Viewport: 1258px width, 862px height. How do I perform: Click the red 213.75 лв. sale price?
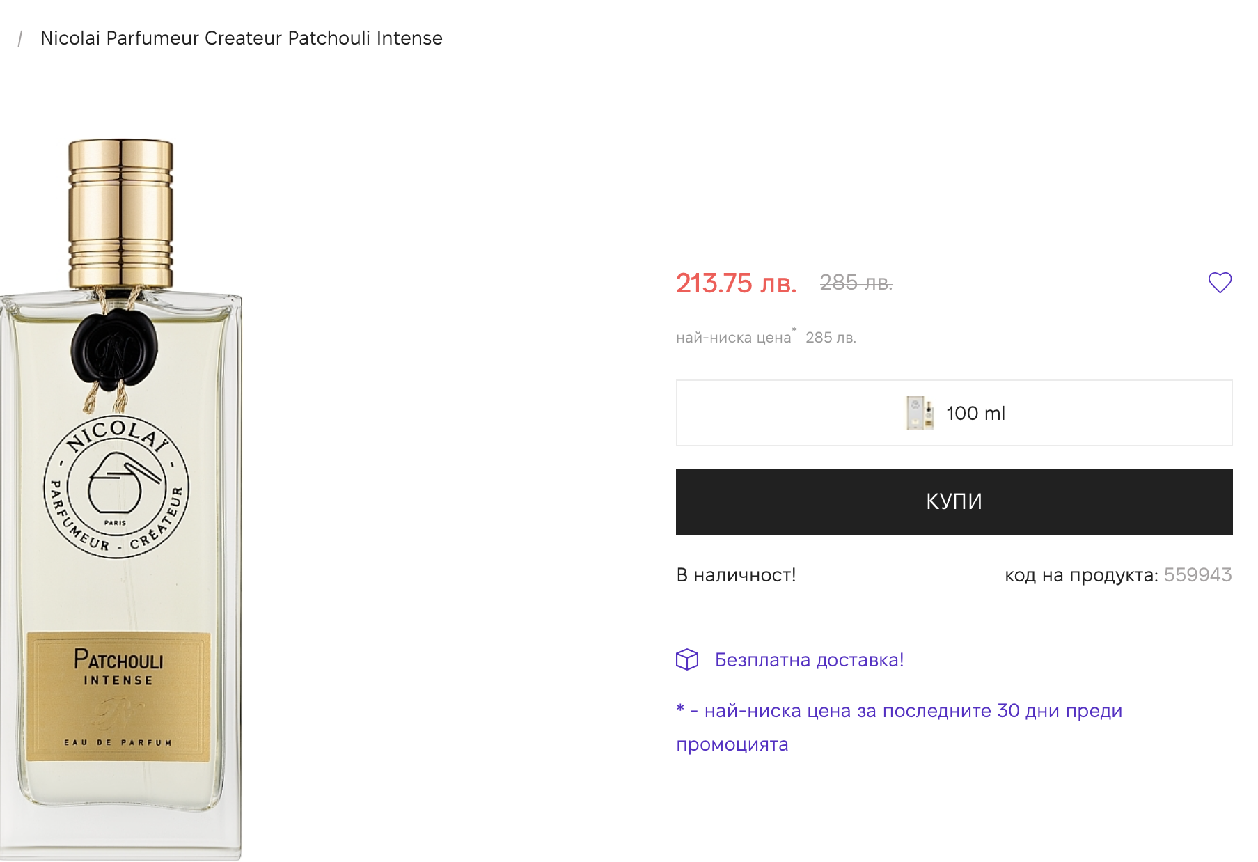[x=736, y=283]
